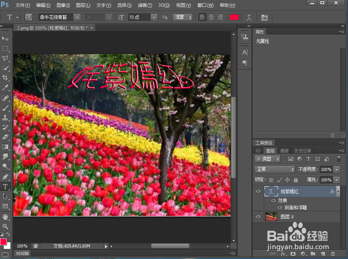
Task: Select the Clone Stamp tool
Action: pos(5,118)
